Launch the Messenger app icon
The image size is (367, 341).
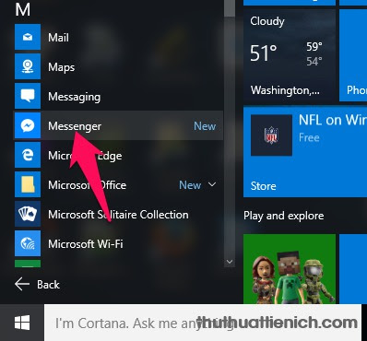click(28, 125)
